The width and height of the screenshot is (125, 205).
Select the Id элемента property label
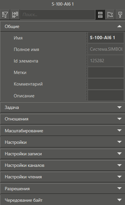pyautogui.click(x=26, y=61)
